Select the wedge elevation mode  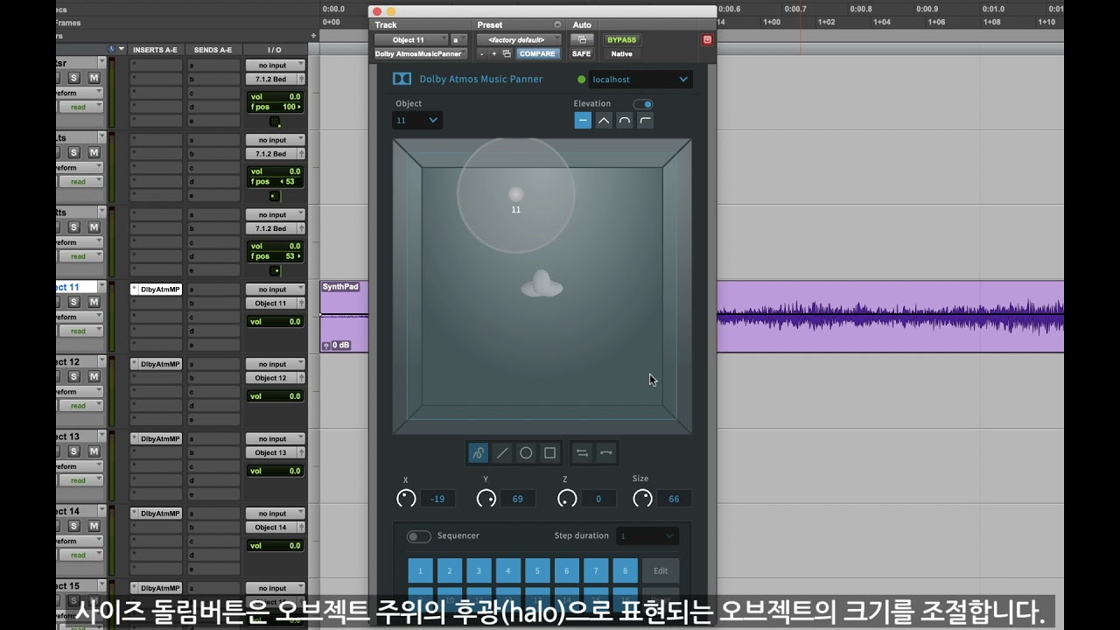604,121
